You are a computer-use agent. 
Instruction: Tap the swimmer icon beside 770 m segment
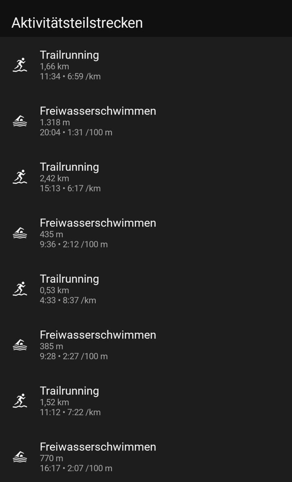[x=20, y=457]
